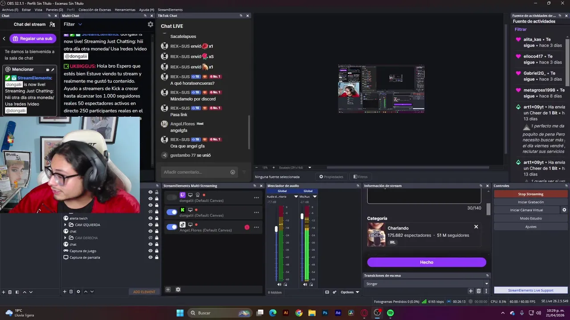Screen dimensions: 570x320
Task: Open more options for Angel.Flores TikTok destination
Action: tap(256, 227)
